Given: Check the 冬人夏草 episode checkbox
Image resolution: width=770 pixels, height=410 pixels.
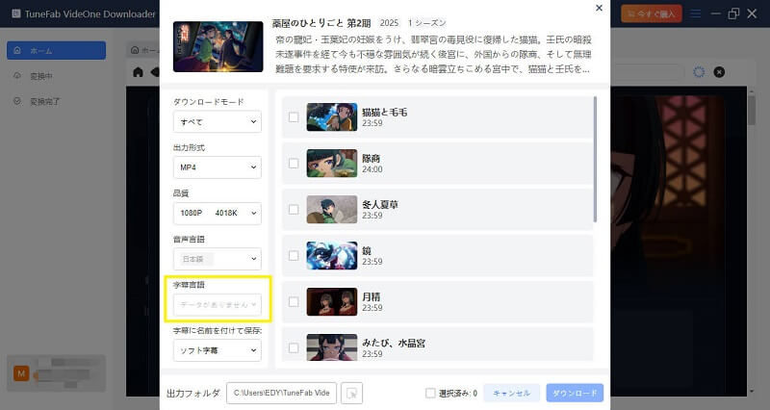Looking at the screenshot, I should (294, 209).
